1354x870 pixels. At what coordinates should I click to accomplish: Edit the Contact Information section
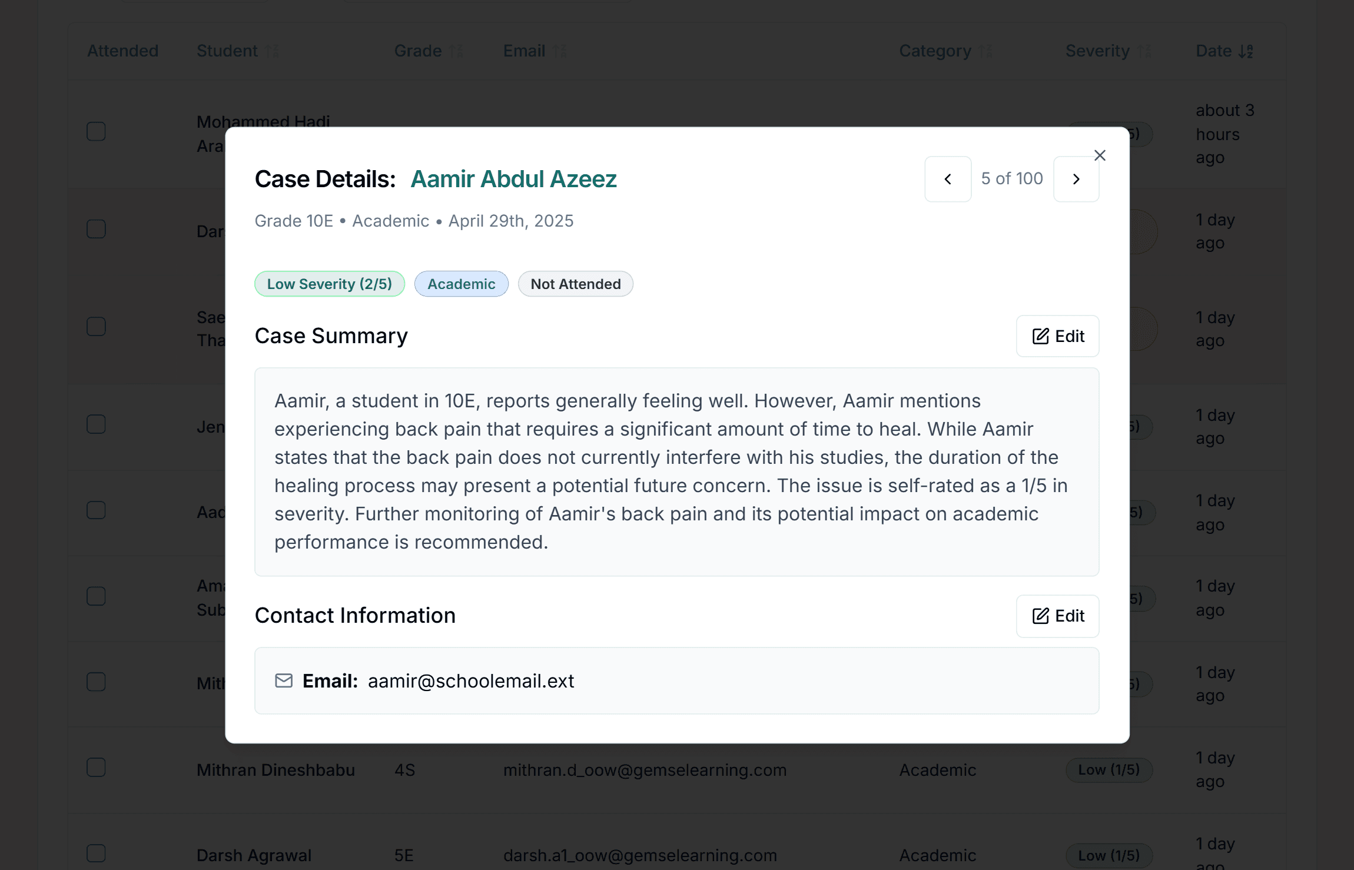tap(1057, 616)
